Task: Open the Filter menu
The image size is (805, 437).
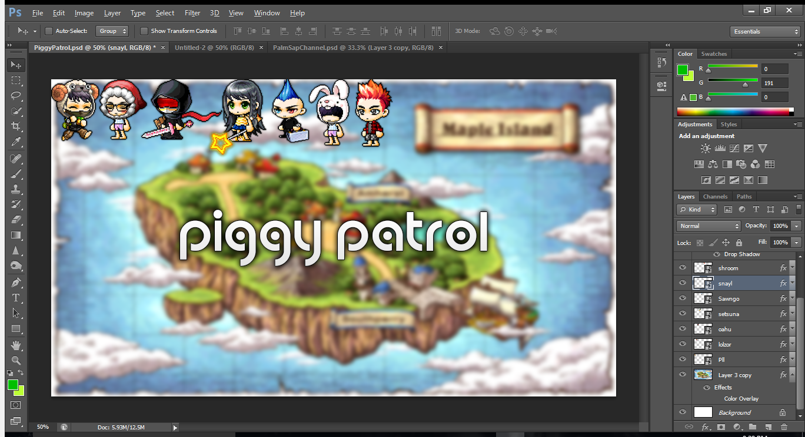Action: 192,13
